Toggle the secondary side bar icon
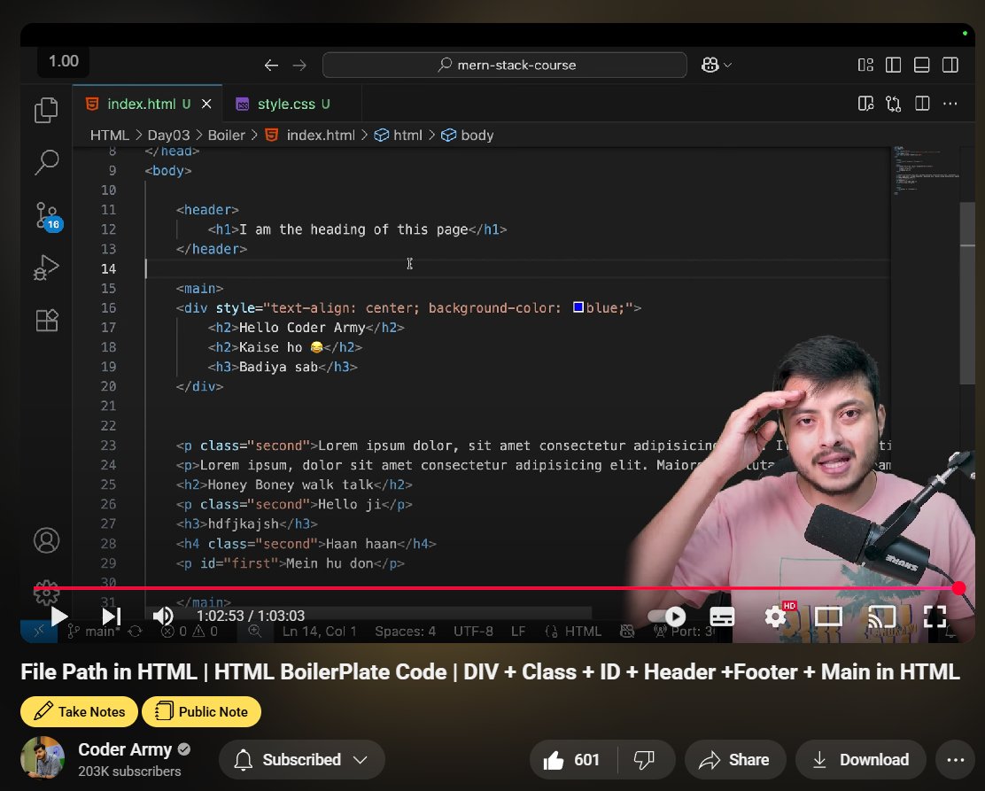The image size is (985, 791). [950, 66]
